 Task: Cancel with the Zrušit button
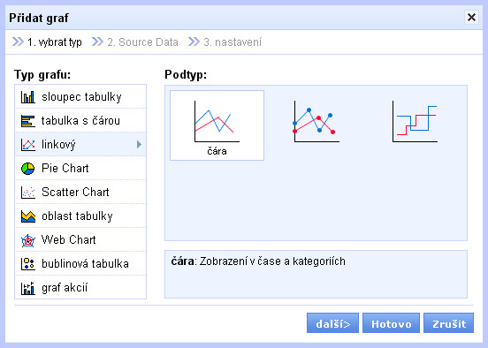click(449, 323)
